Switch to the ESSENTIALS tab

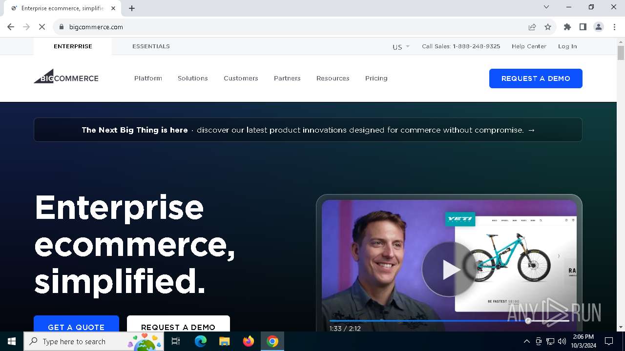[151, 46]
